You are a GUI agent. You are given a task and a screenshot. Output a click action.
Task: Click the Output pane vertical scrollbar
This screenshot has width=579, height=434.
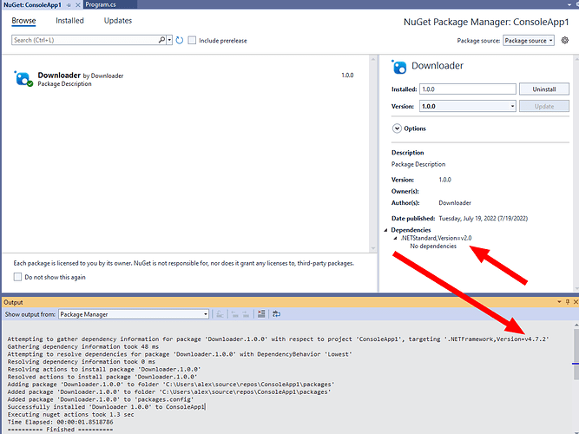576,377
